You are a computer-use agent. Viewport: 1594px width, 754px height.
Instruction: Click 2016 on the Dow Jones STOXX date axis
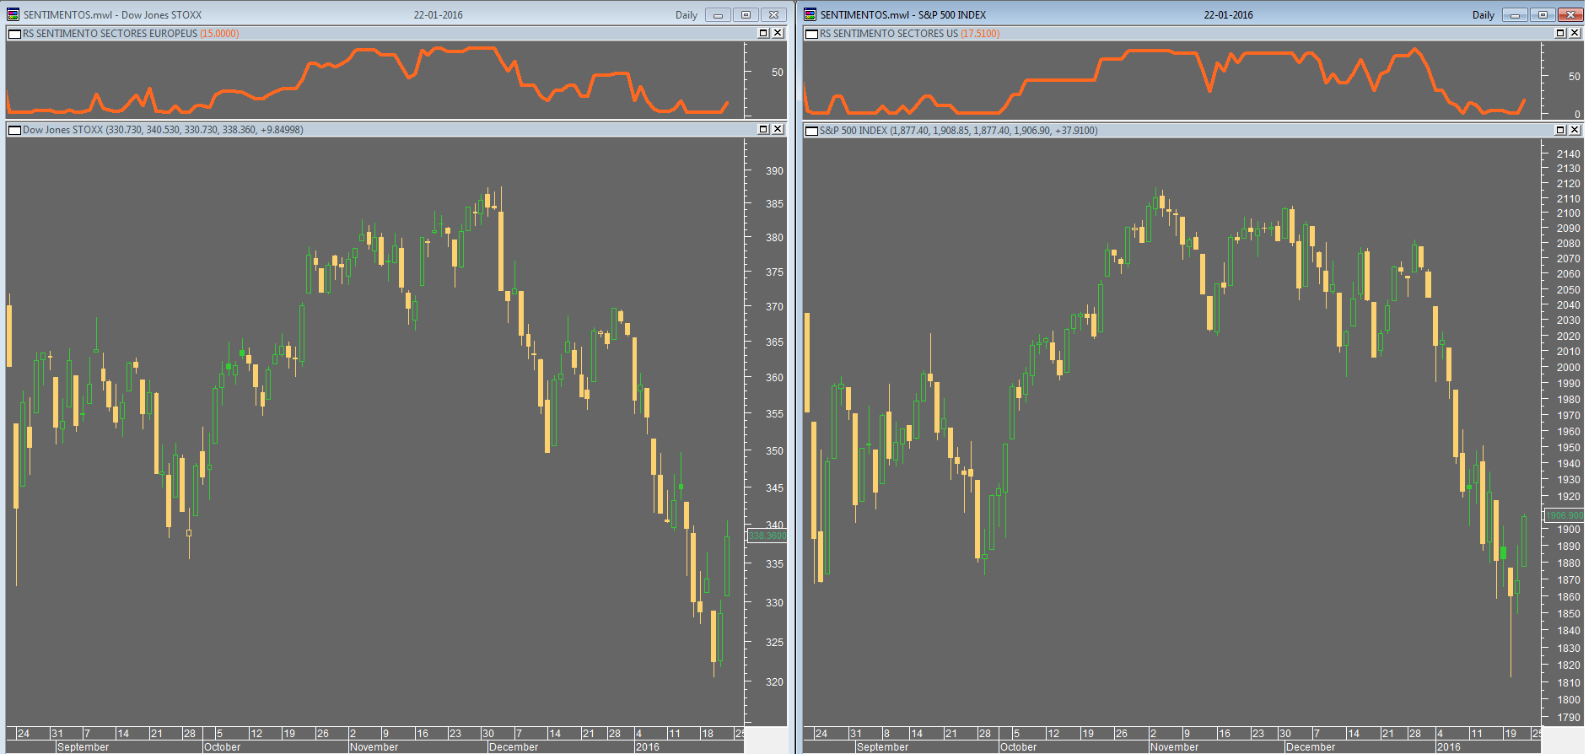pyautogui.click(x=648, y=747)
